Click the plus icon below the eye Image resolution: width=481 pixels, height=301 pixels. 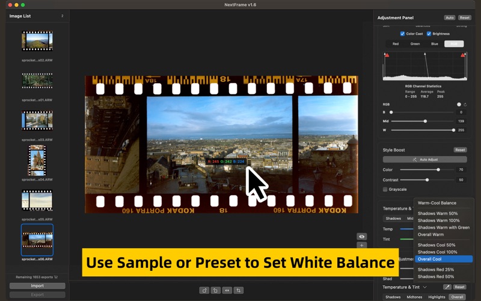[x=362, y=246]
